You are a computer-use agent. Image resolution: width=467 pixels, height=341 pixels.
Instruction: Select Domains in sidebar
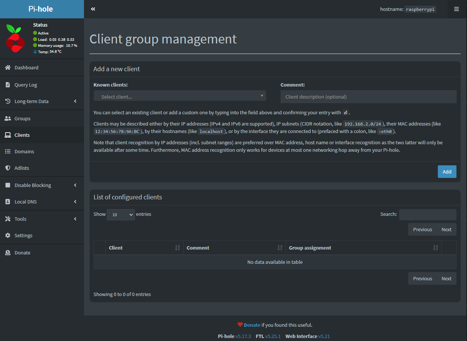[x=42, y=151]
